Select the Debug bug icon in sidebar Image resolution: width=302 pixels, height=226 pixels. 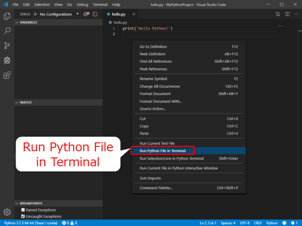tap(7, 60)
